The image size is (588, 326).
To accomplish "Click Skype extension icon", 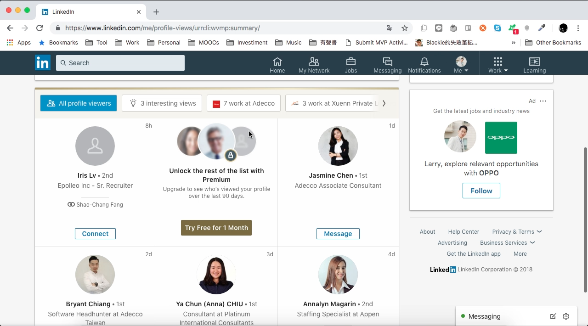I will (x=498, y=28).
